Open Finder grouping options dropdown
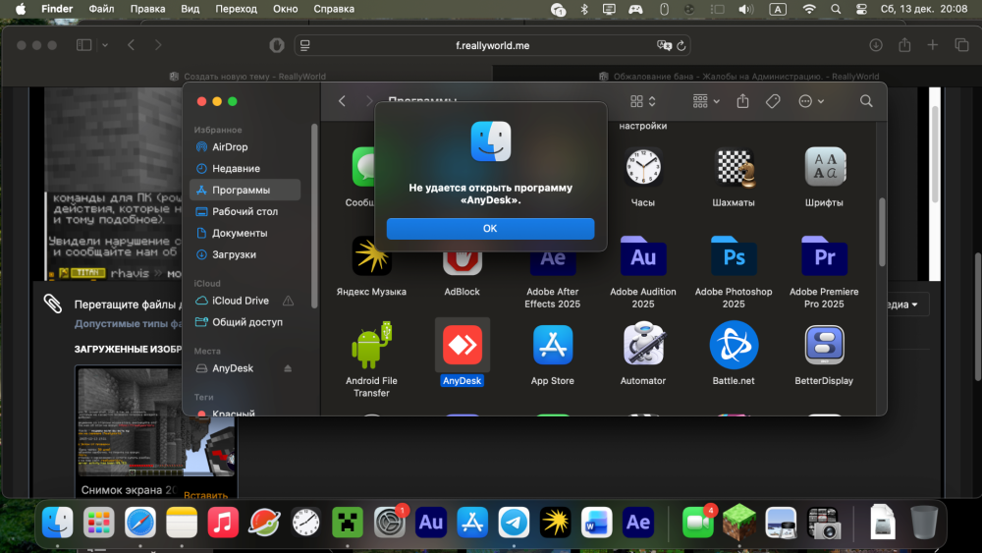 [x=706, y=101]
